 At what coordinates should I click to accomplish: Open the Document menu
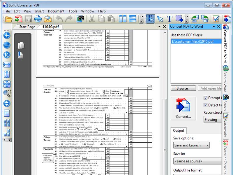pyautogui.click(x=56, y=11)
